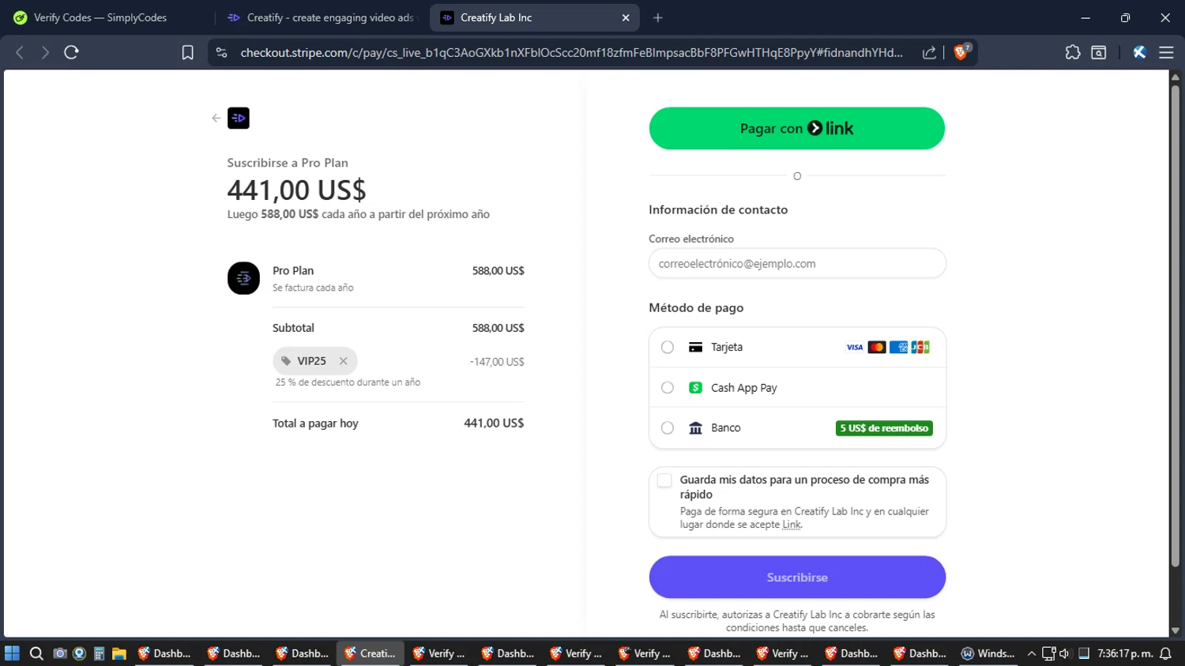
Task: Open the Winds... taskbar window
Action: click(987, 653)
